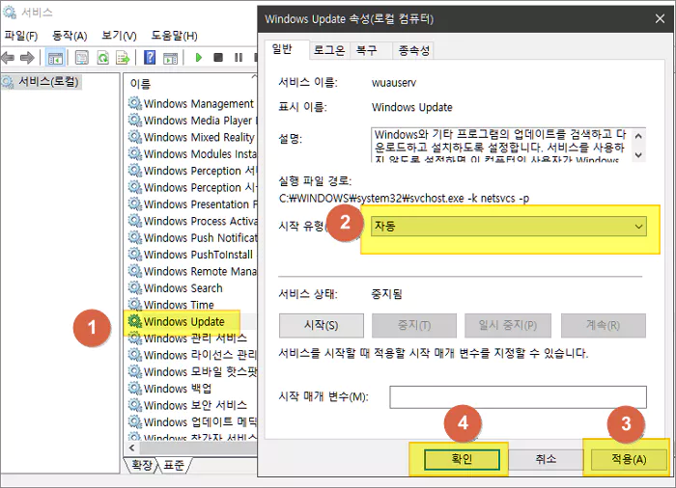
Task: Click the 시작(S) button
Action: pyautogui.click(x=322, y=325)
